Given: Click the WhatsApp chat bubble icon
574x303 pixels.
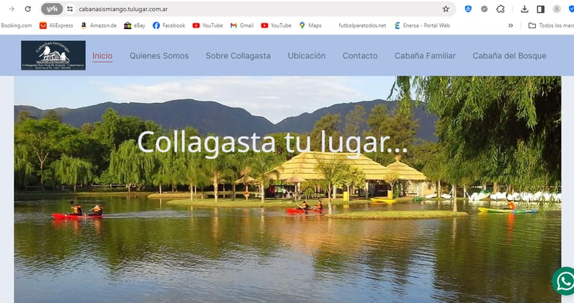Looking at the screenshot, I should (564, 281).
